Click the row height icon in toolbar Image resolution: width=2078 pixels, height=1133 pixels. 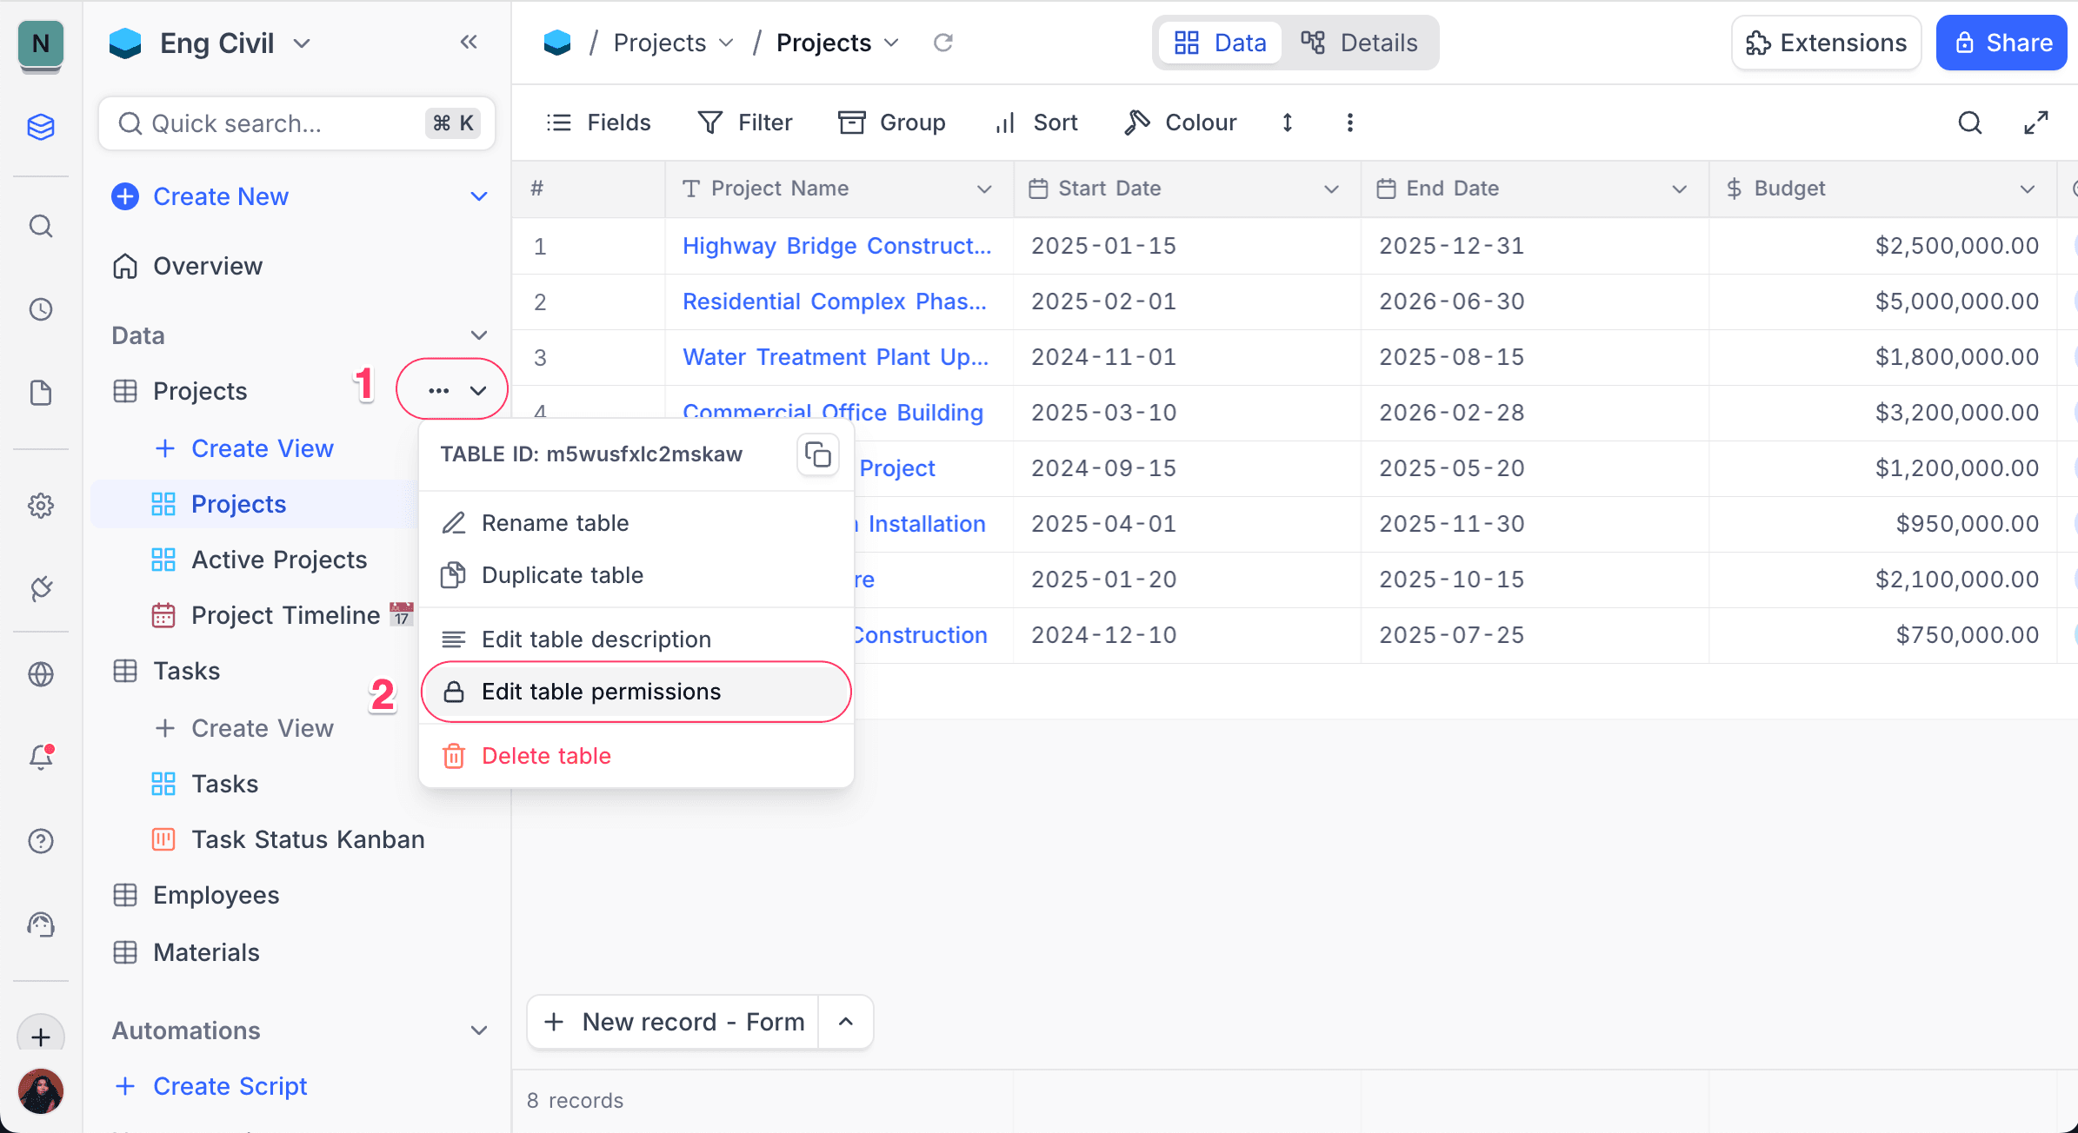1288,123
